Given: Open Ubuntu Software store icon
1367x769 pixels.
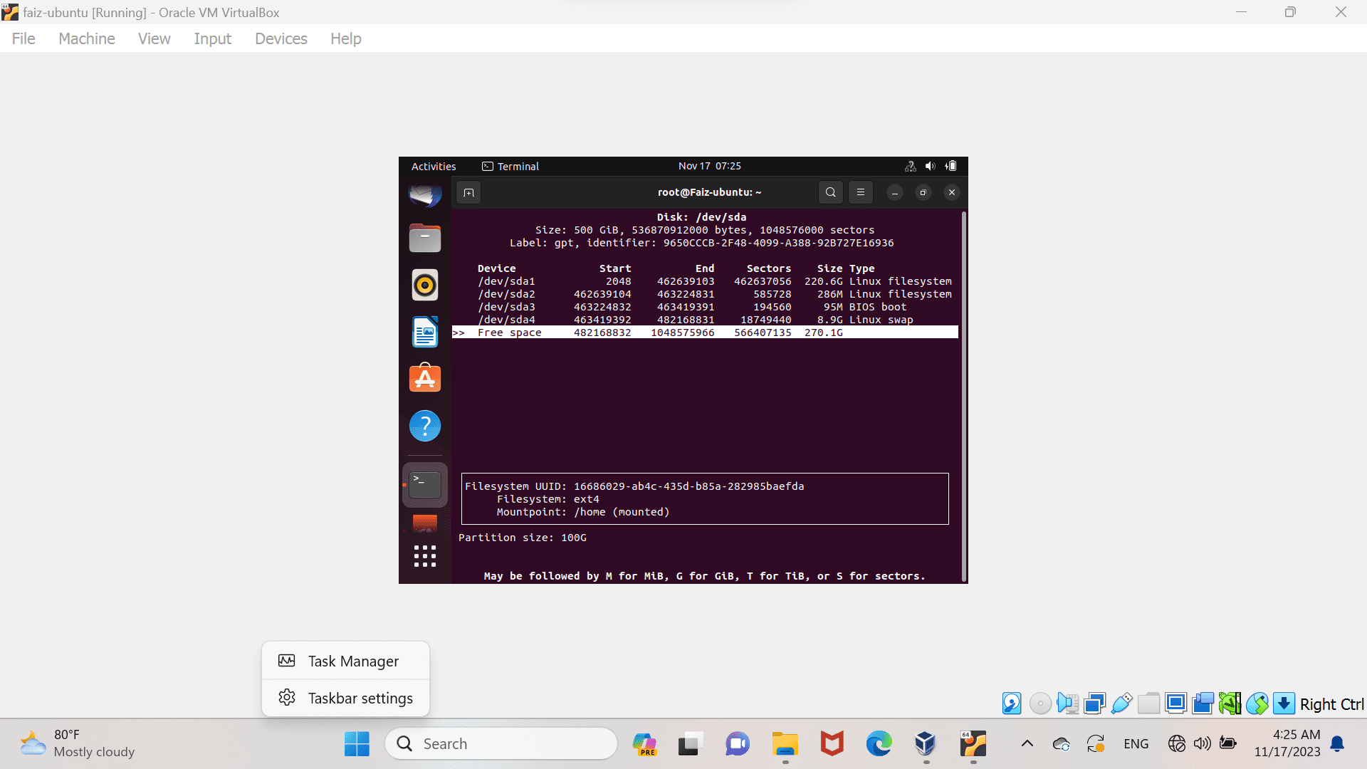Looking at the screenshot, I should point(425,378).
